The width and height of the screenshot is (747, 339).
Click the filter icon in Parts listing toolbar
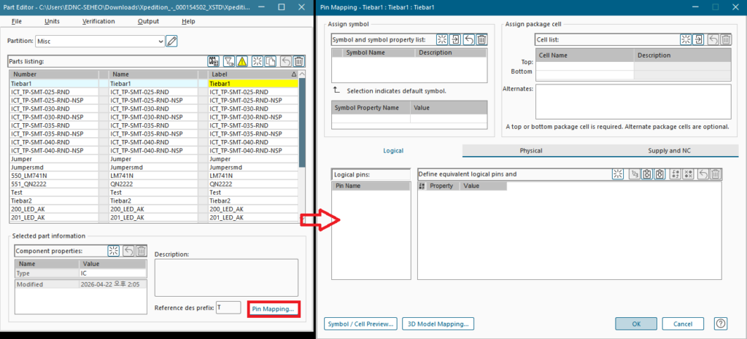(x=228, y=62)
